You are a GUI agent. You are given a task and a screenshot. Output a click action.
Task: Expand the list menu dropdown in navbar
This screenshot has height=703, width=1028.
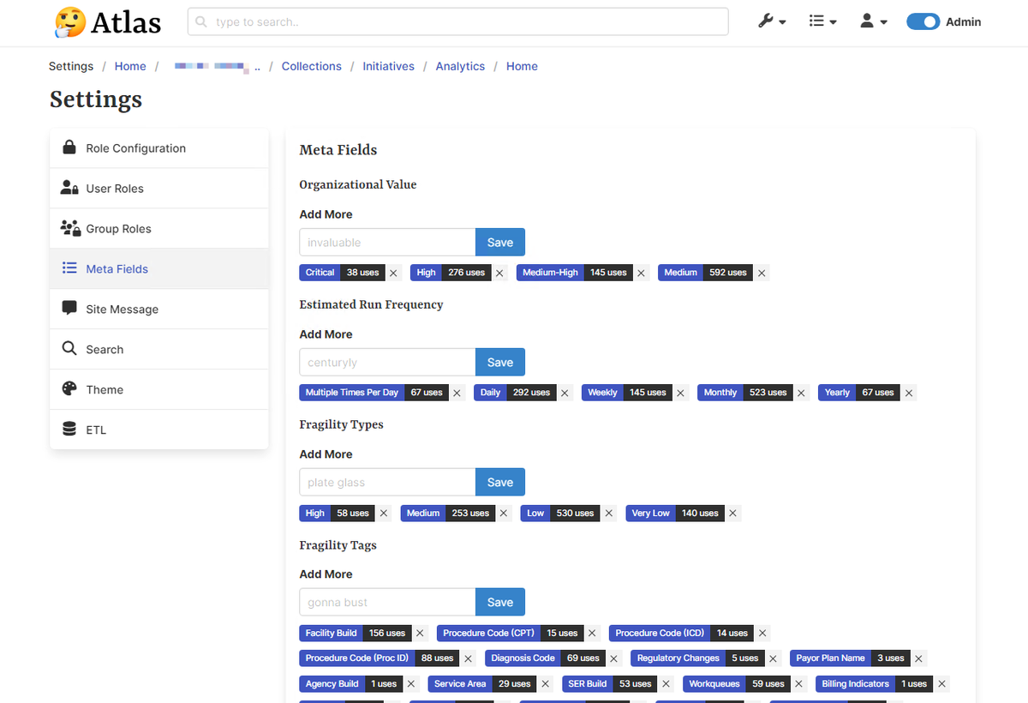[x=822, y=22]
